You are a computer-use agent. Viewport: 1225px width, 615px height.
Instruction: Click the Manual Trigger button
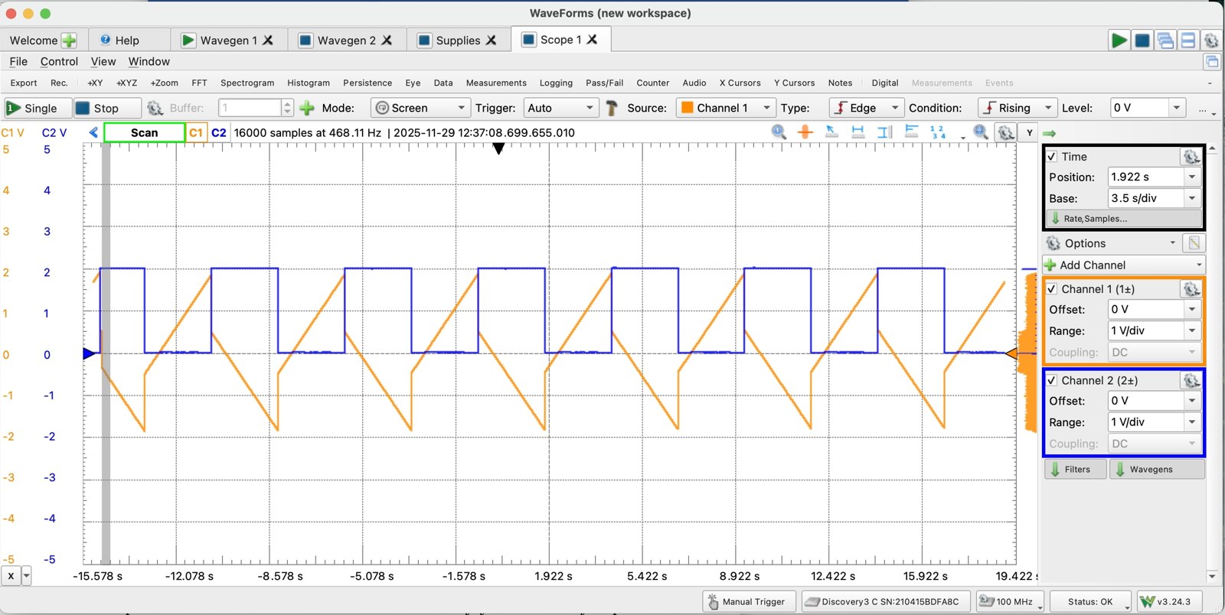point(749,602)
